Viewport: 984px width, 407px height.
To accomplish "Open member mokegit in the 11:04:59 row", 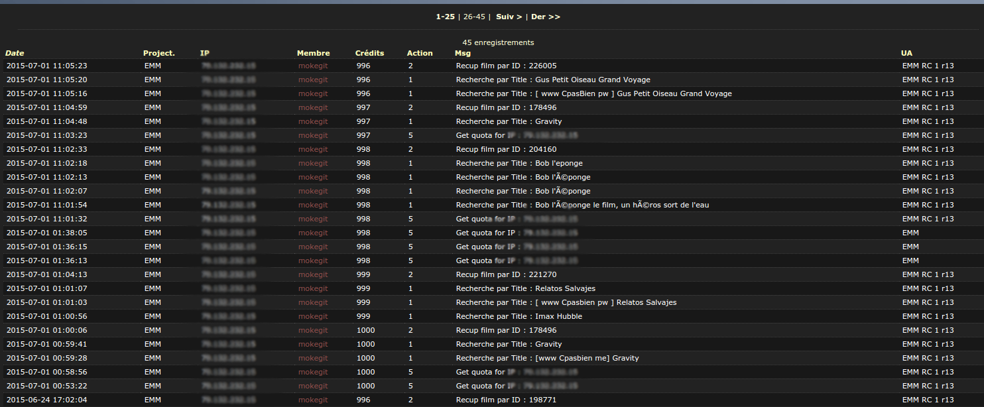I will [313, 107].
